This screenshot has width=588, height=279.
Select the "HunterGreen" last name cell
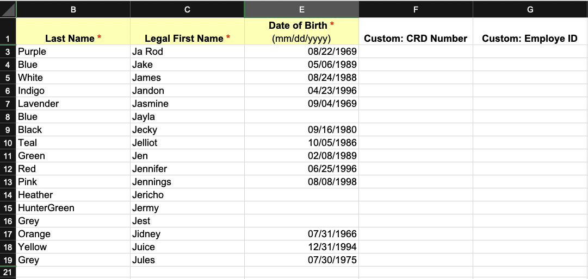[73, 208]
